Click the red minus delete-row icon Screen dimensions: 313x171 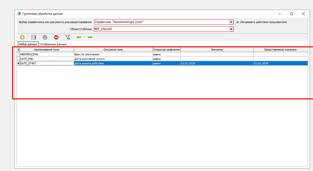click(56, 37)
